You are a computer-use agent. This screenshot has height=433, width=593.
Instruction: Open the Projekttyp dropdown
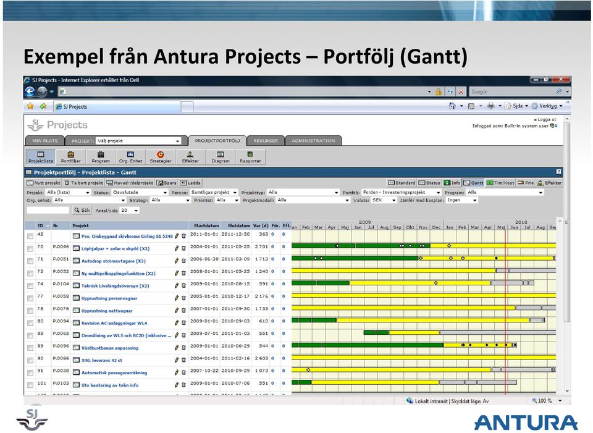[x=303, y=193]
